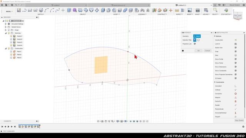Click the Look At icon in Sketch Palette
The image size is (246, 138).
click(x=236, y=44)
